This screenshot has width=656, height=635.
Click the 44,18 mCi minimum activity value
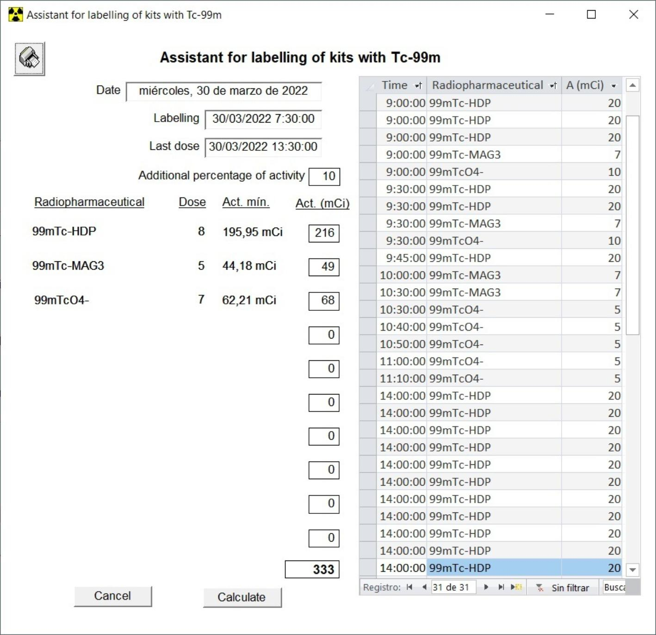(x=249, y=266)
